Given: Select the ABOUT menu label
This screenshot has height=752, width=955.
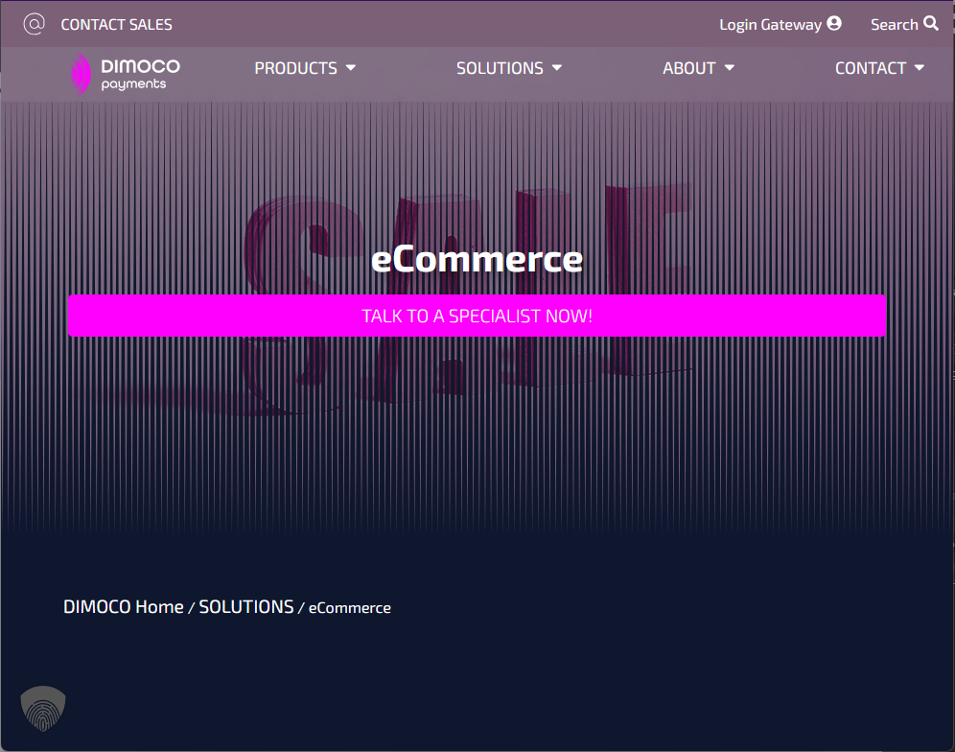Looking at the screenshot, I should 688,68.
